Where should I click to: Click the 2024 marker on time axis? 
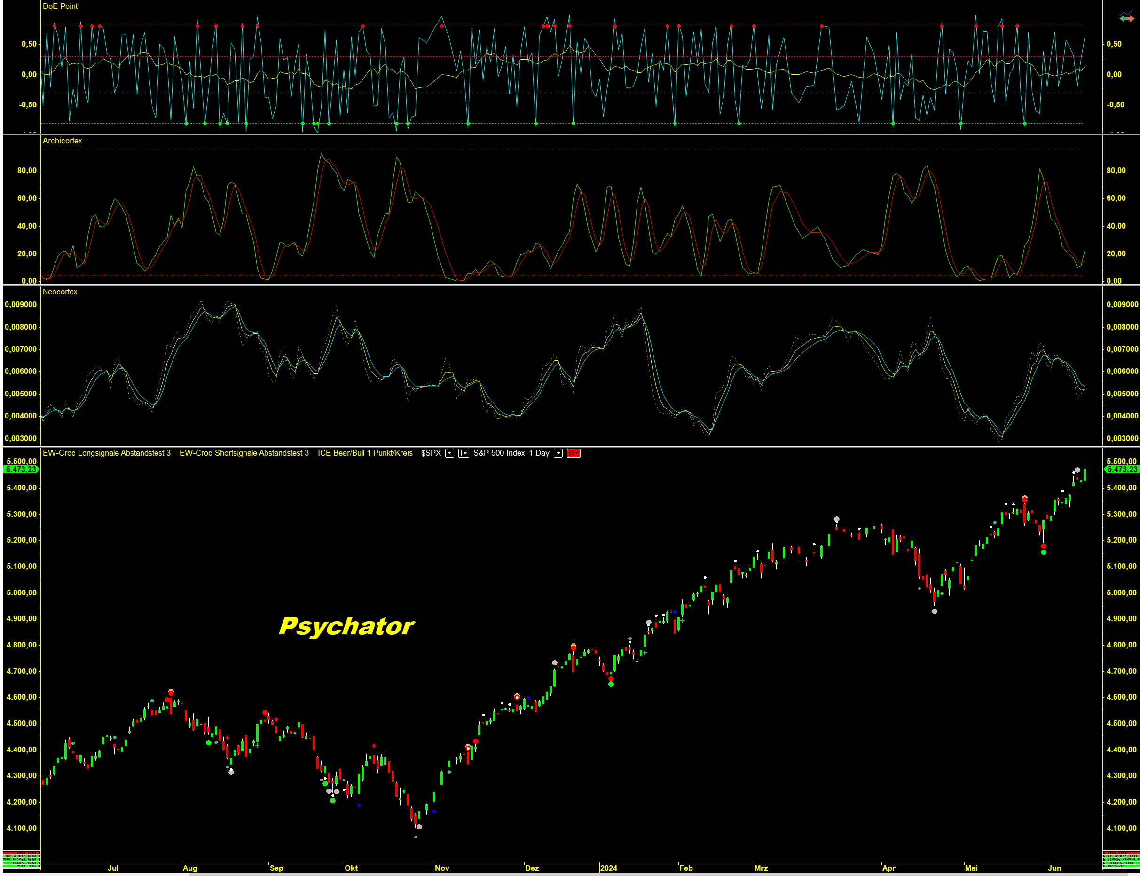pos(608,868)
